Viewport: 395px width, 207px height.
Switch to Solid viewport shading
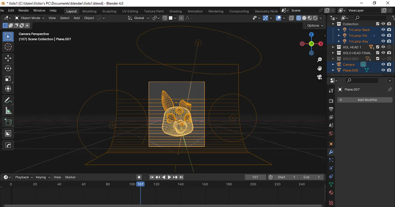coord(304,18)
